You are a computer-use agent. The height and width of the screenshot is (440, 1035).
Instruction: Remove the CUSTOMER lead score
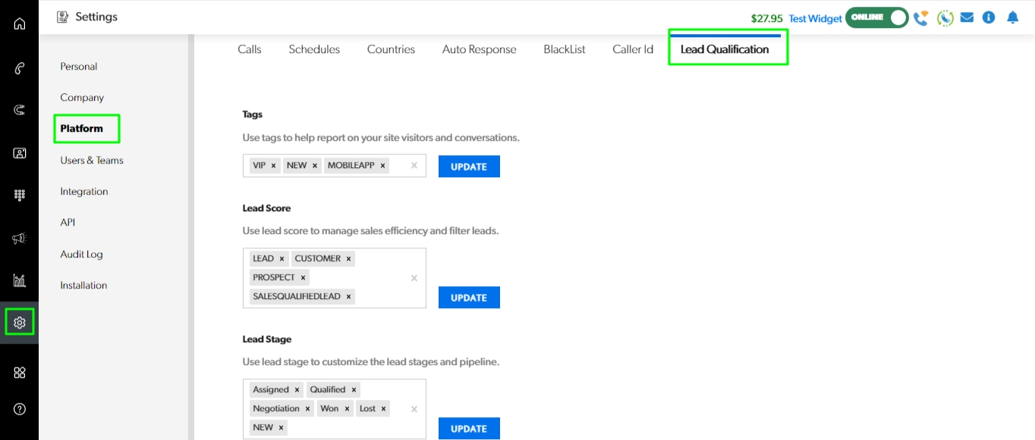349,259
